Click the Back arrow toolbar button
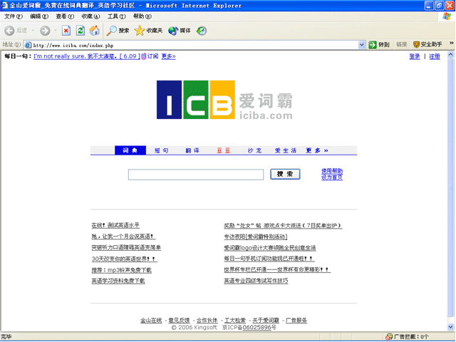Image resolution: width=456 pixels, height=342 pixels. (x=9, y=31)
